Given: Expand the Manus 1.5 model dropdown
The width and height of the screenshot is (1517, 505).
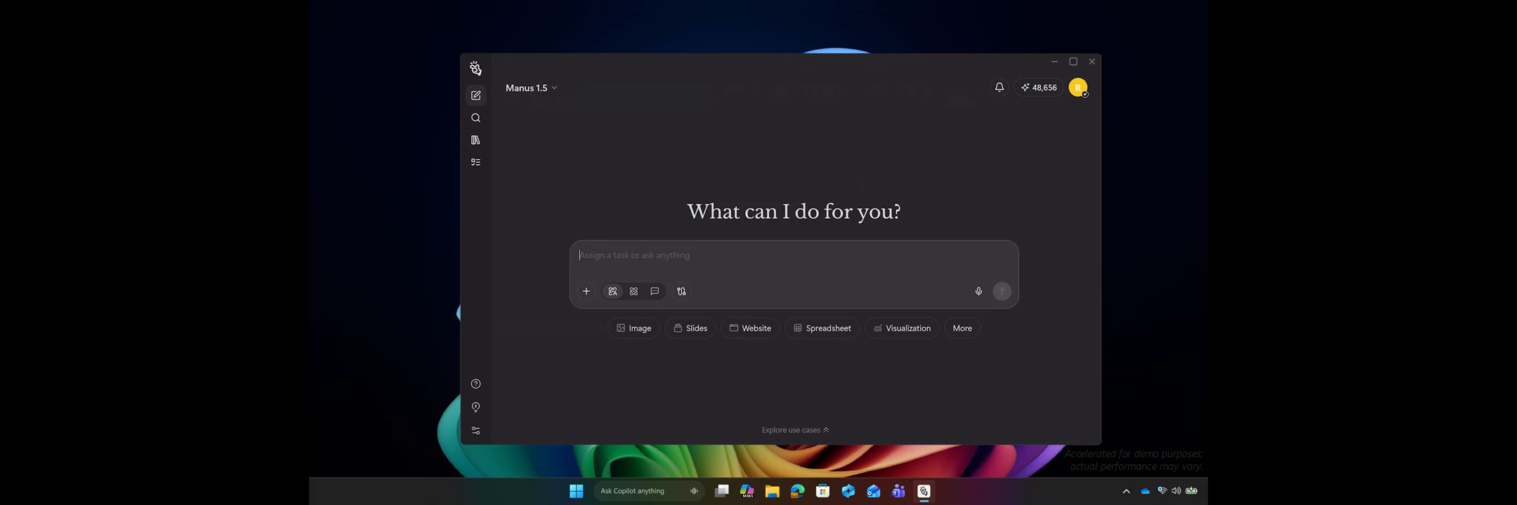Looking at the screenshot, I should [x=532, y=88].
